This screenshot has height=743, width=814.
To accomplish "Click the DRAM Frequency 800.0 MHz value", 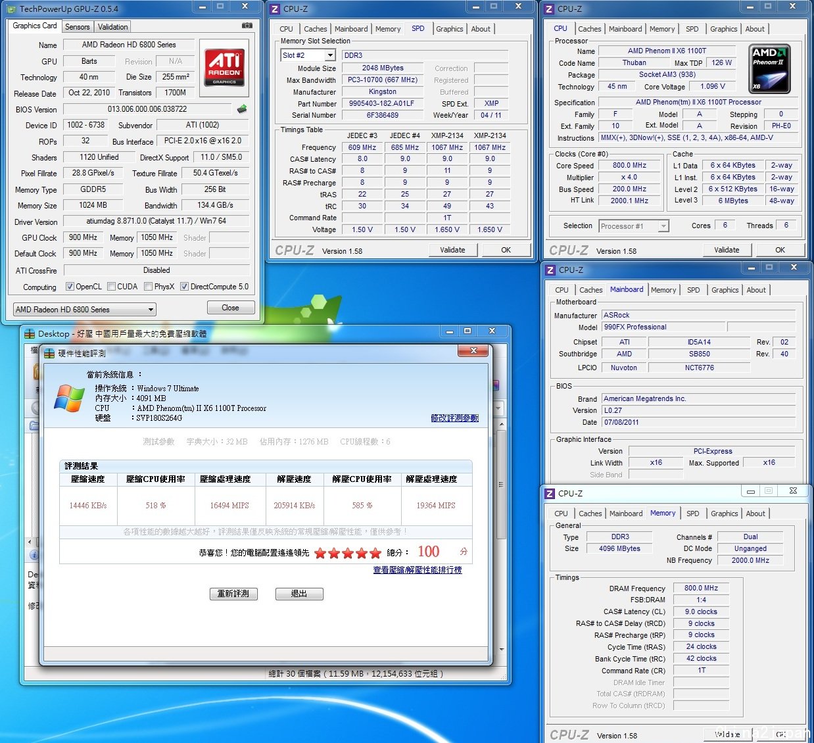I will pos(701,588).
